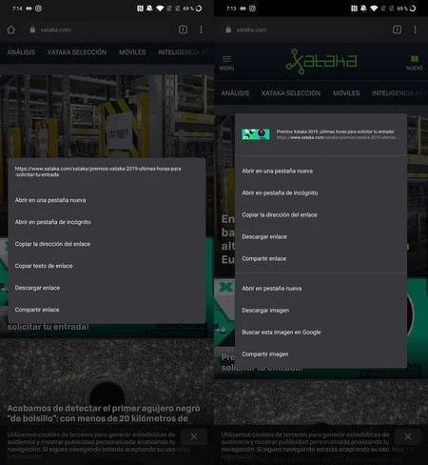The width and height of the screenshot is (428, 465).
Task: Open the MÓVILES tab in right screen
Action: (346, 93)
